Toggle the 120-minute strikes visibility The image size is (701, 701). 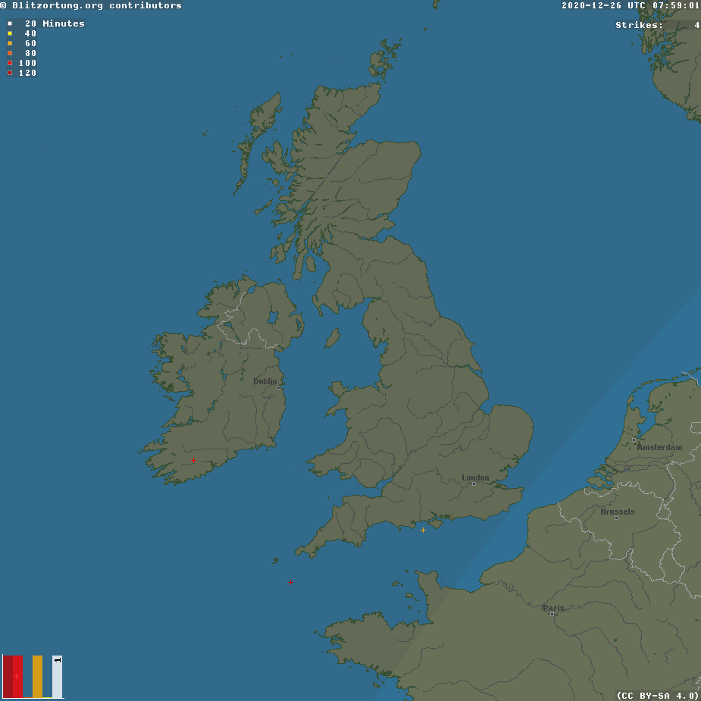coord(21,73)
